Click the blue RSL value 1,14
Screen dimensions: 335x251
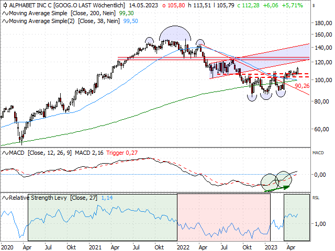pos(107,198)
